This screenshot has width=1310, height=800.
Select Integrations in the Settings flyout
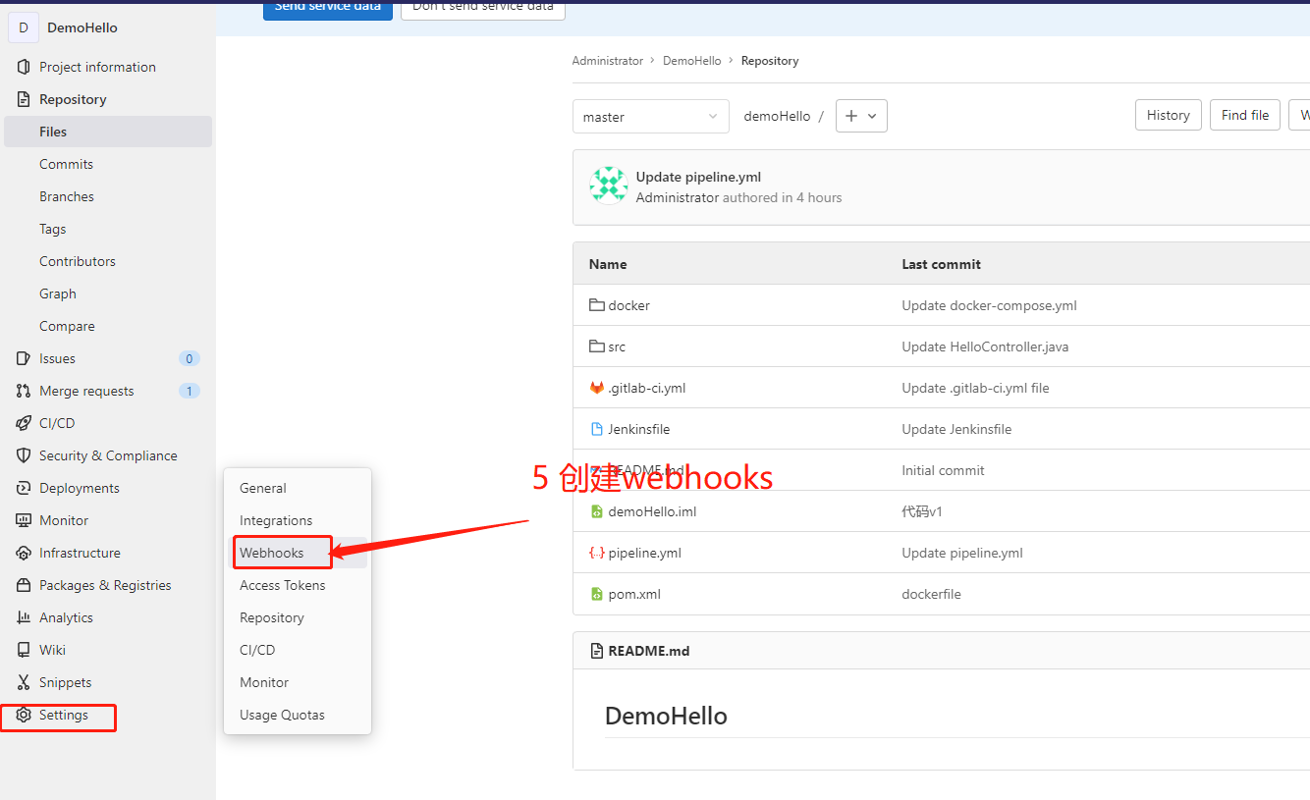pos(276,520)
